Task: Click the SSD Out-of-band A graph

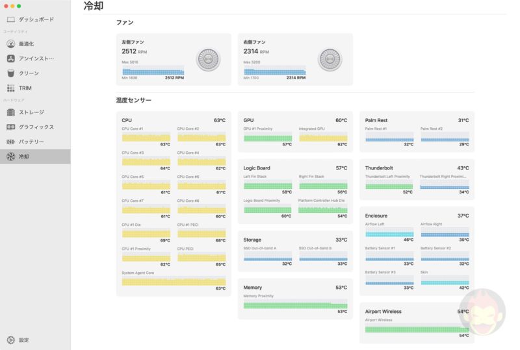Action: coord(268,256)
